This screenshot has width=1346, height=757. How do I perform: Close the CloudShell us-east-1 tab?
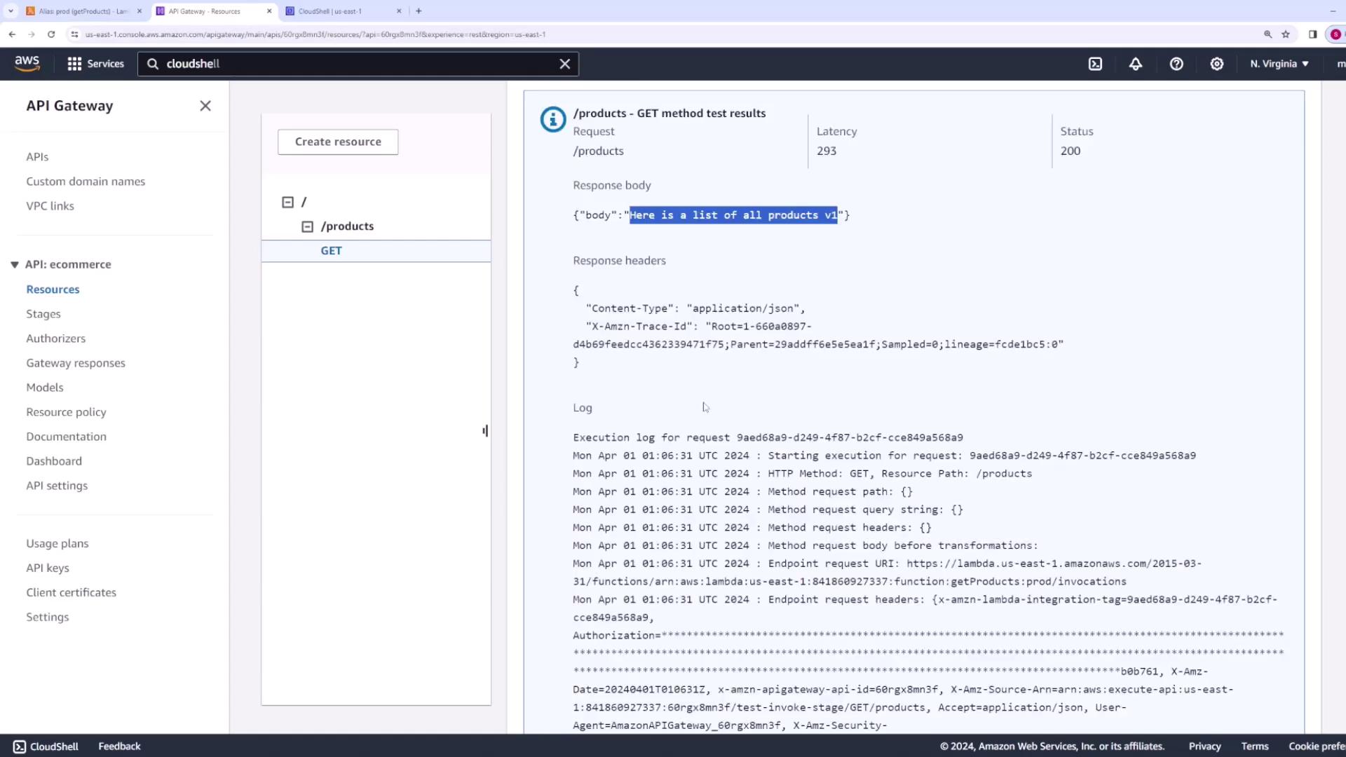(x=399, y=11)
